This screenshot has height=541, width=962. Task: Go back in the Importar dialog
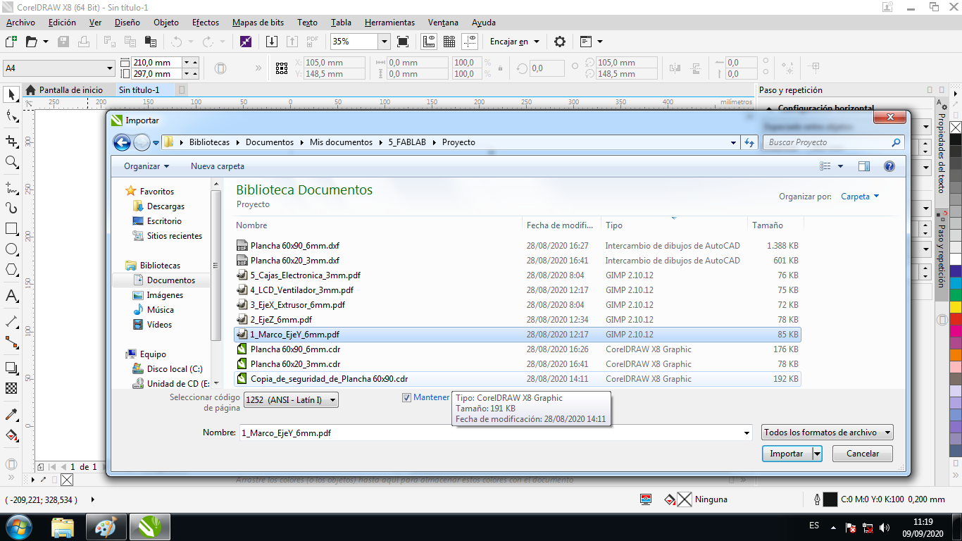pos(122,142)
